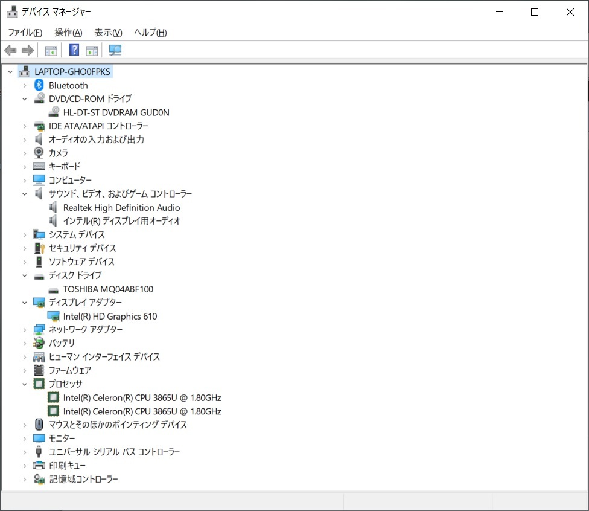The height and width of the screenshot is (511, 589).
Task: Collapse the ディスク ドライブ node
Action: [x=24, y=275]
